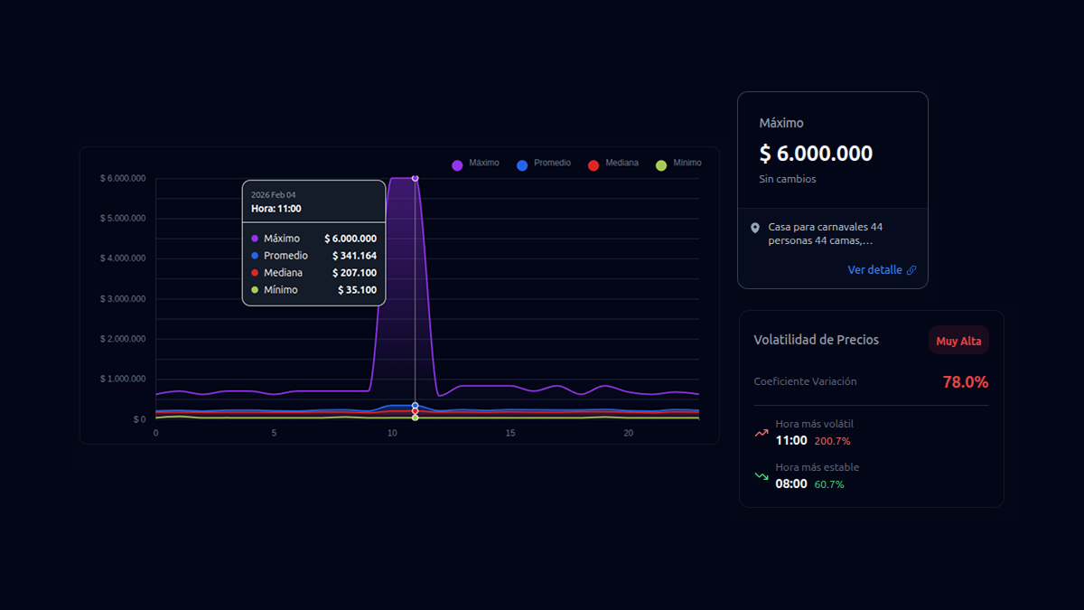This screenshot has height=610, width=1084.
Task: Select the purple Máximo peak data point
Action: (415, 178)
